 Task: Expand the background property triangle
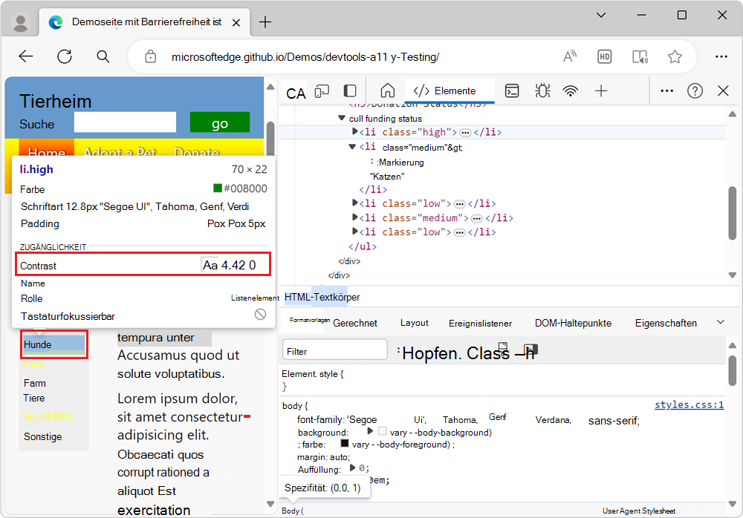[370, 431]
